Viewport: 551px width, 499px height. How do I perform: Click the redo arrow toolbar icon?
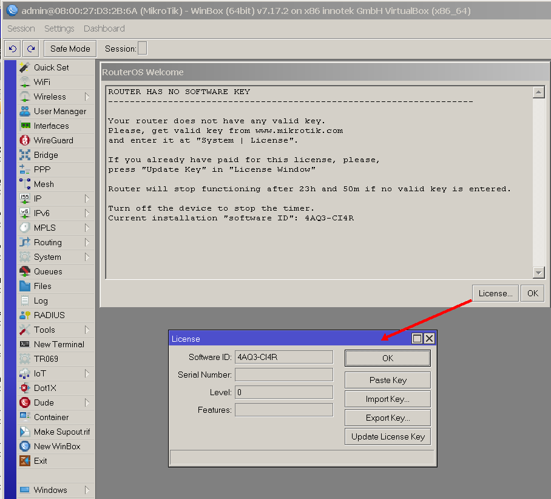click(31, 49)
